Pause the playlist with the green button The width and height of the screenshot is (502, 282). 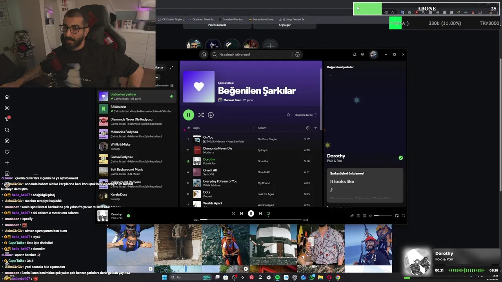coord(189,115)
